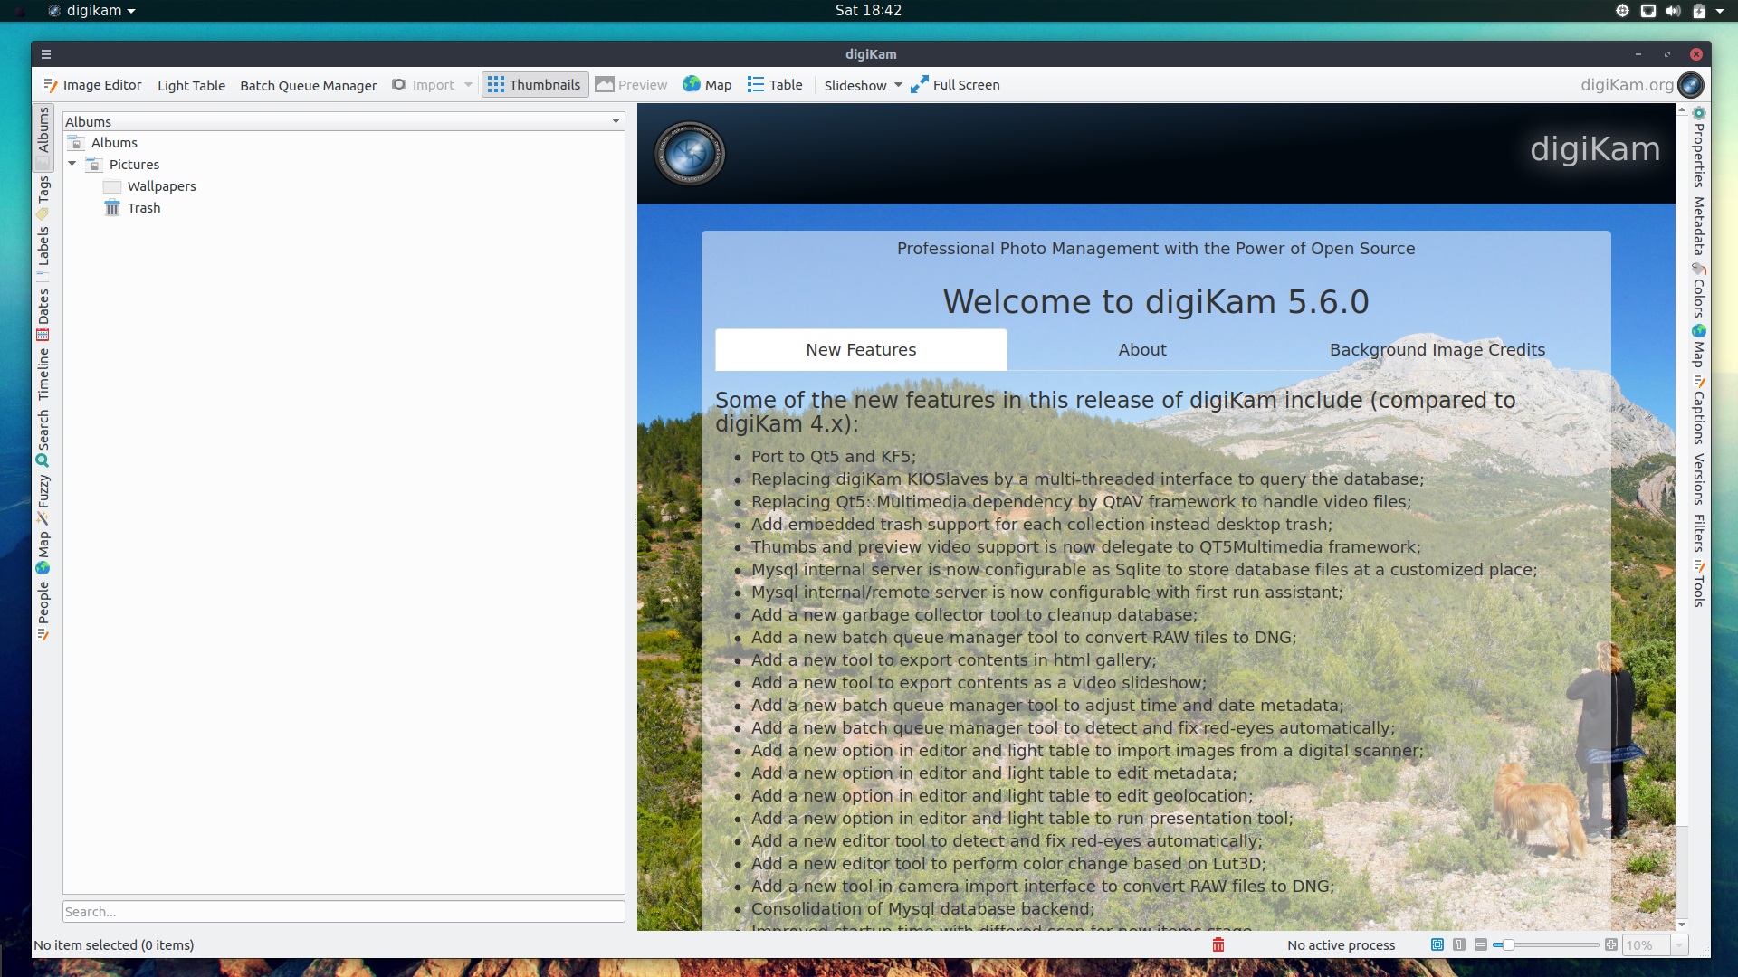
Task: Open the Background Image Credits tab
Action: point(1437,349)
